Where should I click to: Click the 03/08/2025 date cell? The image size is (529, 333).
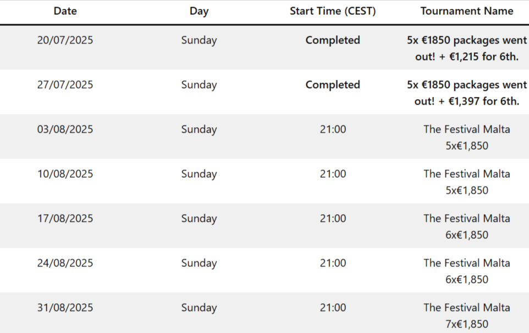65,129
